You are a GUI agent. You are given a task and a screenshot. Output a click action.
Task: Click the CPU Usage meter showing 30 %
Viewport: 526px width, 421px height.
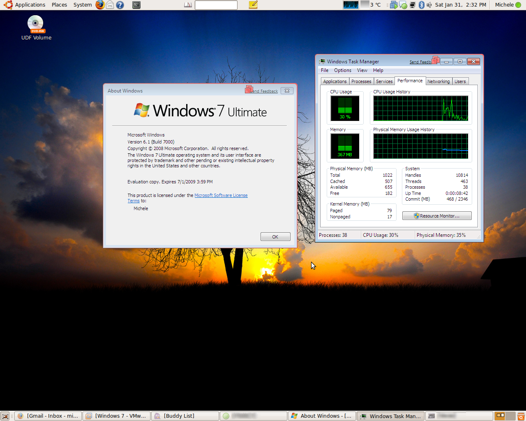[345, 108]
